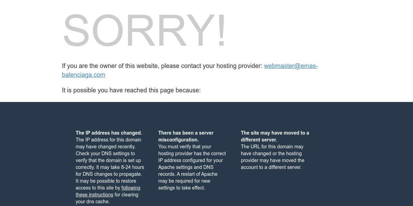
Task: Select "The IP address has changed." heading
Action: pos(109,133)
